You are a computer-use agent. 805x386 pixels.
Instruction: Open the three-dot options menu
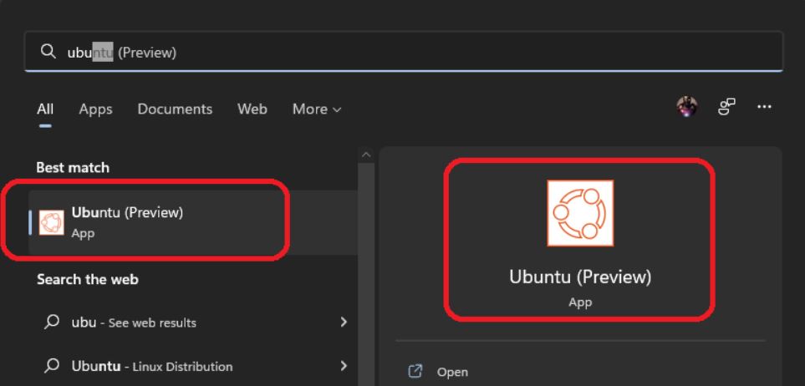click(x=764, y=107)
